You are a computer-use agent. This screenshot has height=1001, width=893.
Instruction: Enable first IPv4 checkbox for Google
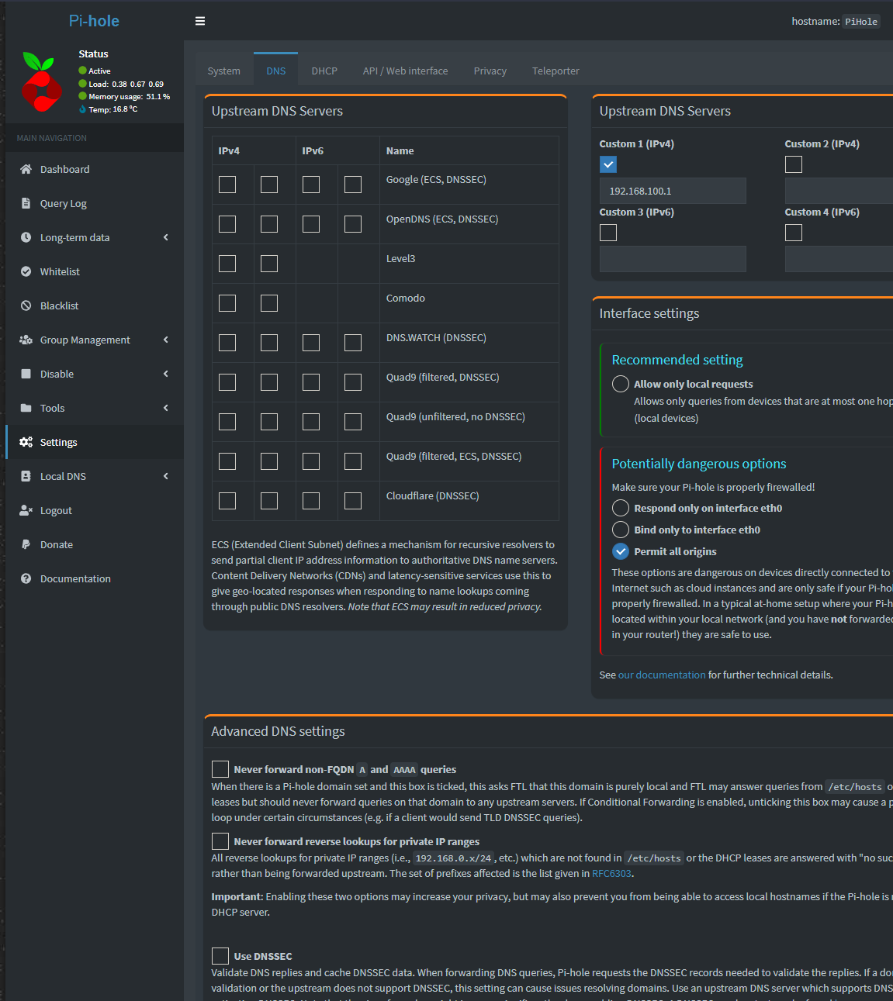[x=227, y=185]
